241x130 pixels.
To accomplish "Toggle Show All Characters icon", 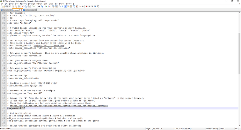I will tap(62, 6).
